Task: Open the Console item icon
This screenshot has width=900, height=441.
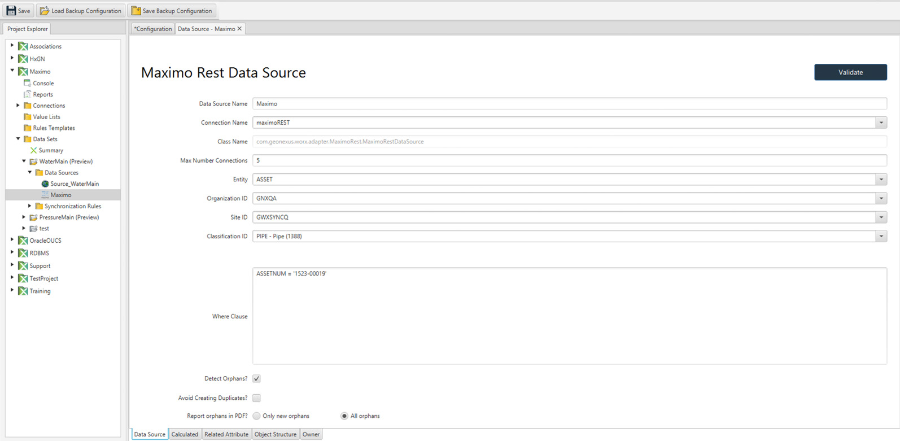Action: [27, 83]
